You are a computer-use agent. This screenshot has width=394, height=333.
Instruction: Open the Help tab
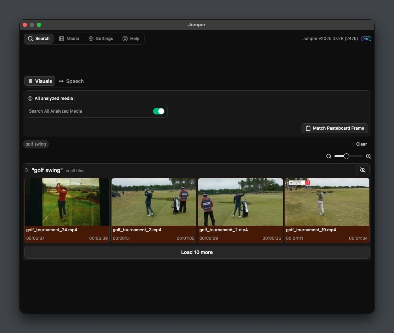(x=131, y=39)
